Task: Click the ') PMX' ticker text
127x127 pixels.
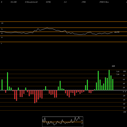Action: (84, 2)
